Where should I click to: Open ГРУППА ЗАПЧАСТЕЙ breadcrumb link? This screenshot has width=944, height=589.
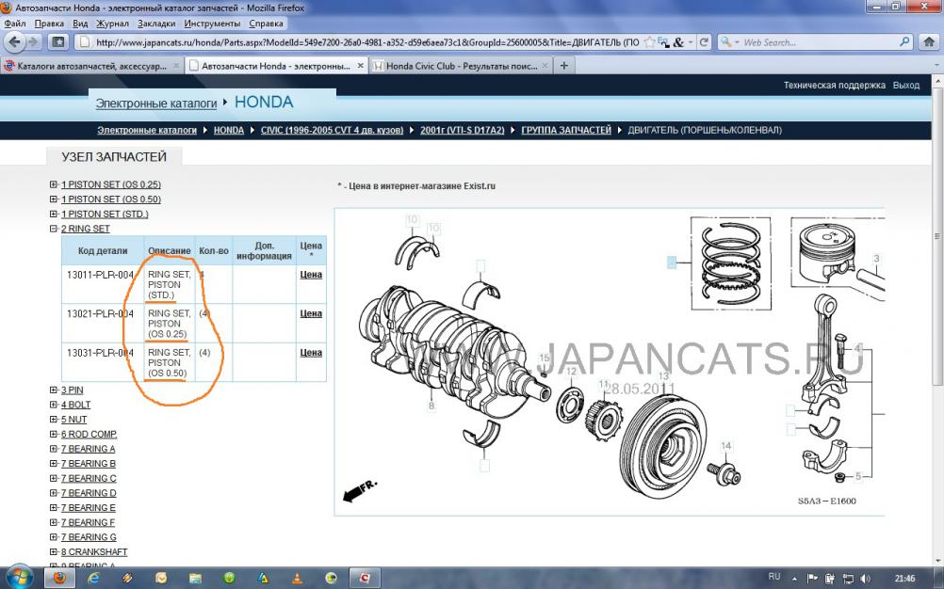pyautogui.click(x=566, y=130)
